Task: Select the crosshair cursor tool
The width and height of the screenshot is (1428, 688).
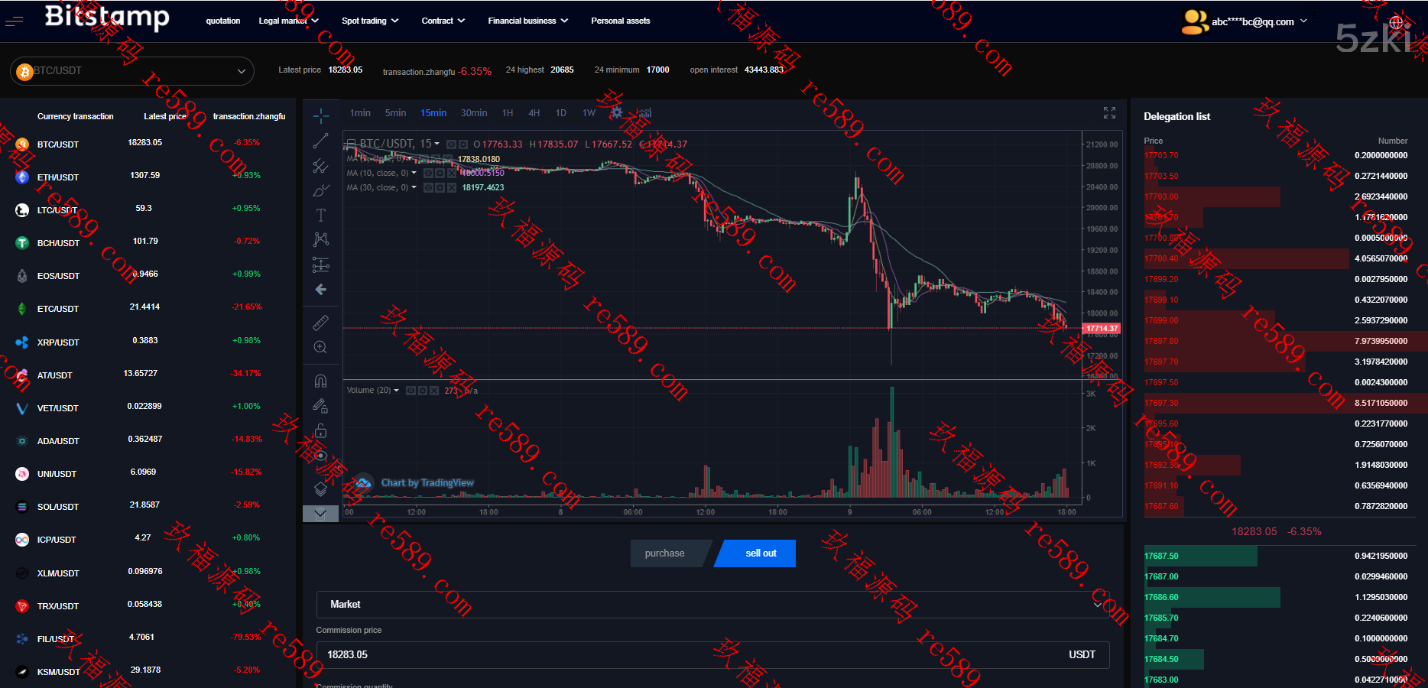Action: [321, 116]
